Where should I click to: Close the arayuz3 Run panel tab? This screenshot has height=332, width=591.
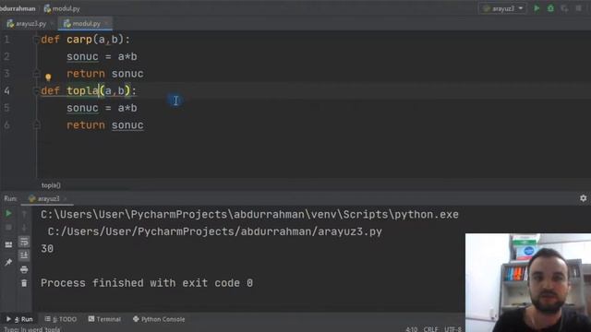click(x=66, y=199)
